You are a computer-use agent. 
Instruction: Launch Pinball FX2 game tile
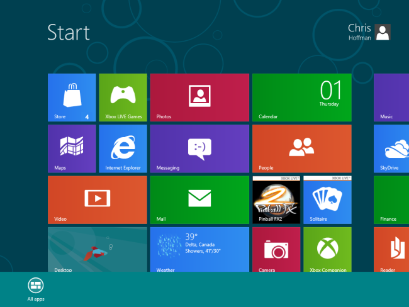click(x=276, y=199)
